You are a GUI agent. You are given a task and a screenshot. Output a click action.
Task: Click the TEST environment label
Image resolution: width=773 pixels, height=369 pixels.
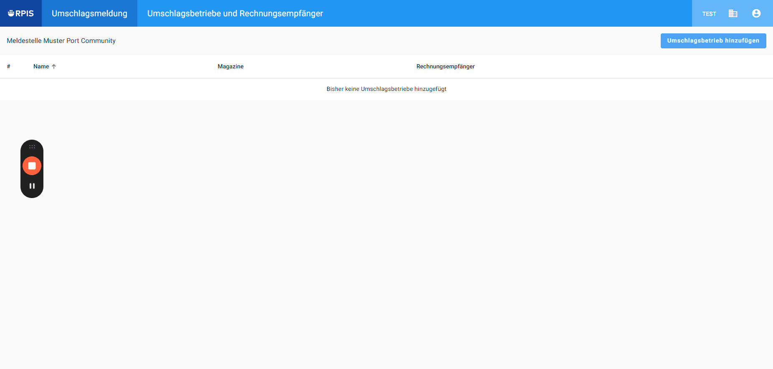pyautogui.click(x=709, y=14)
